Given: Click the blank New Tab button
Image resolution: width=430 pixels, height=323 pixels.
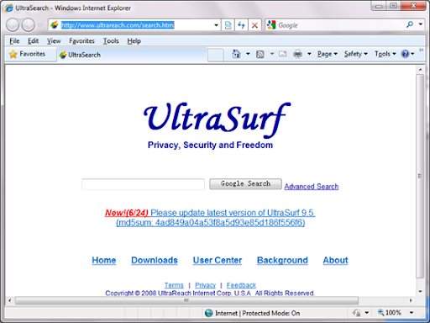Looking at the screenshot, I should click(215, 55).
